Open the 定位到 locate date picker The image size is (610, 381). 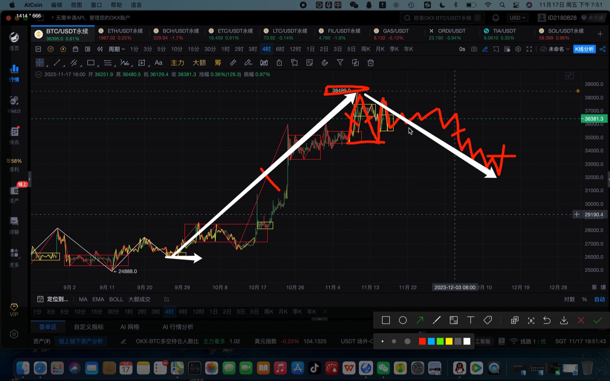[x=53, y=299]
